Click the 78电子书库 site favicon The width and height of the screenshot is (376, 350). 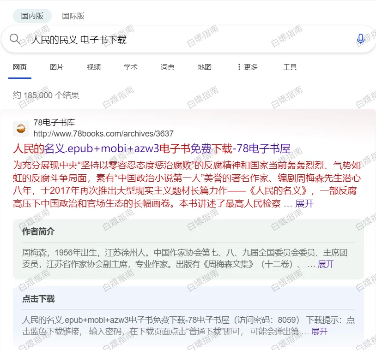click(x=21, y=129)
